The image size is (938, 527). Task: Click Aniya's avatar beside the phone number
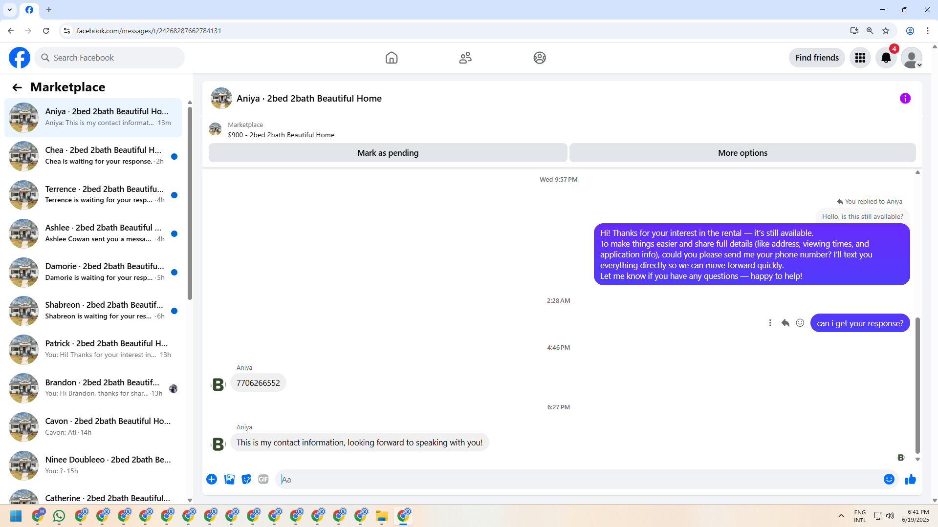pyautogui.click(x=218, y=385)
